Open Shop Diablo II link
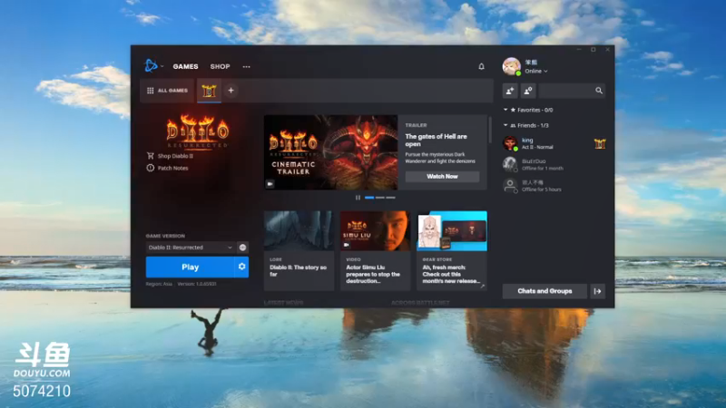This screenshot has width=726, height=408. [170, 156]
